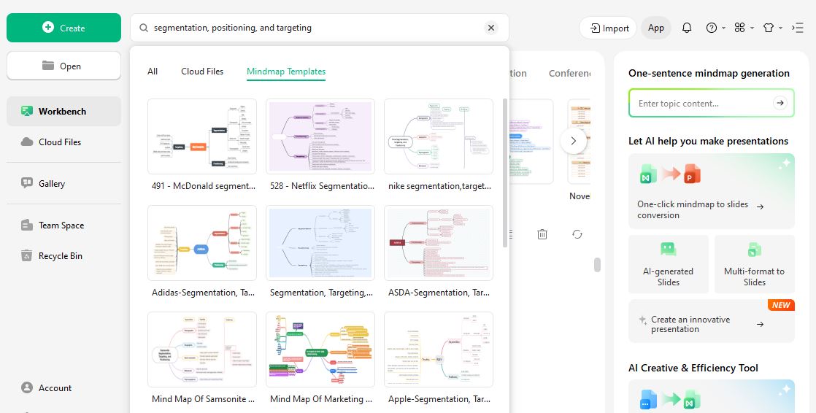The image size is (816, 413).
Task: Open the Multi-format to Slides card
Action: click(x=754, y=264)
